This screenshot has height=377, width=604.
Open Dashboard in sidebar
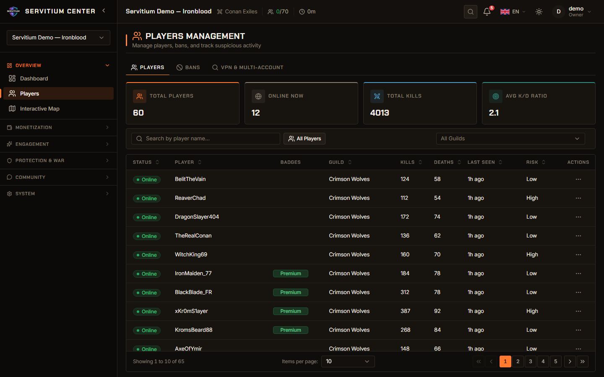58,79
